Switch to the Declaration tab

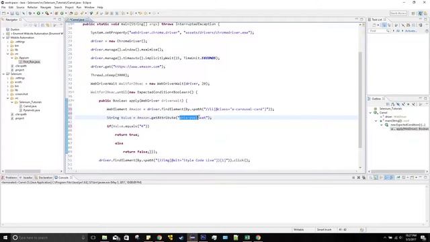(44, 177)
